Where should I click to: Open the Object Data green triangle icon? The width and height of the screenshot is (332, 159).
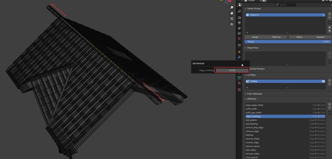click(x=239, y=78)
